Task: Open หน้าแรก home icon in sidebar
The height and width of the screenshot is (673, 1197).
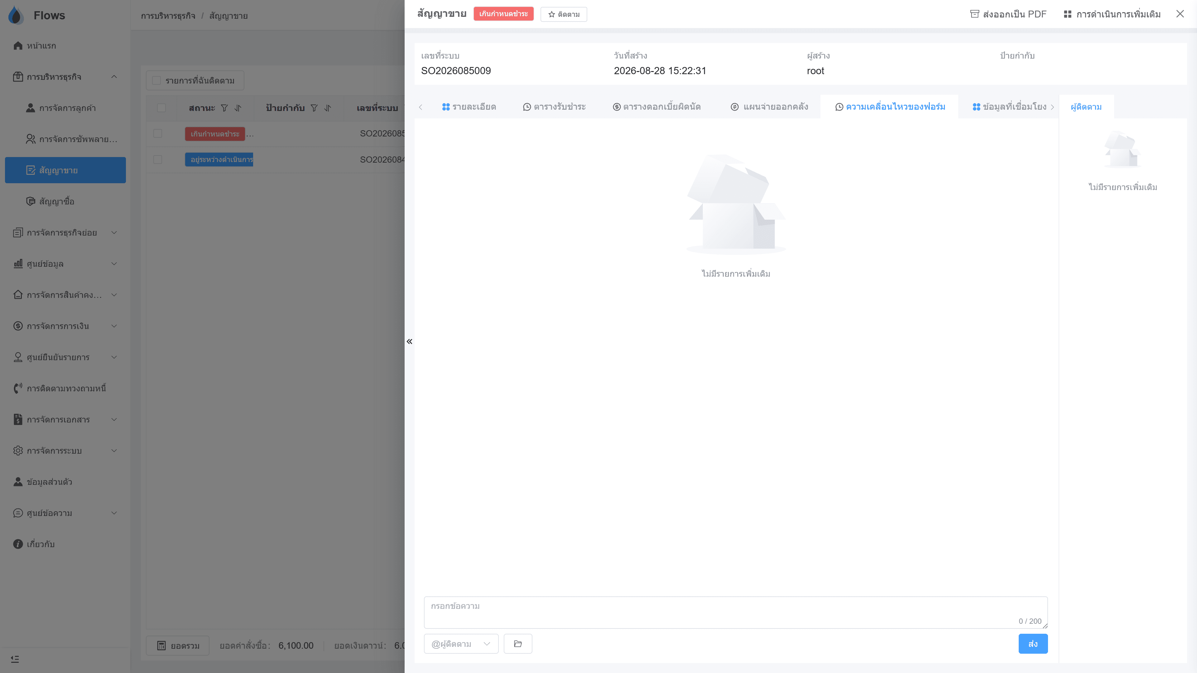Action: (x=18, y=45)
